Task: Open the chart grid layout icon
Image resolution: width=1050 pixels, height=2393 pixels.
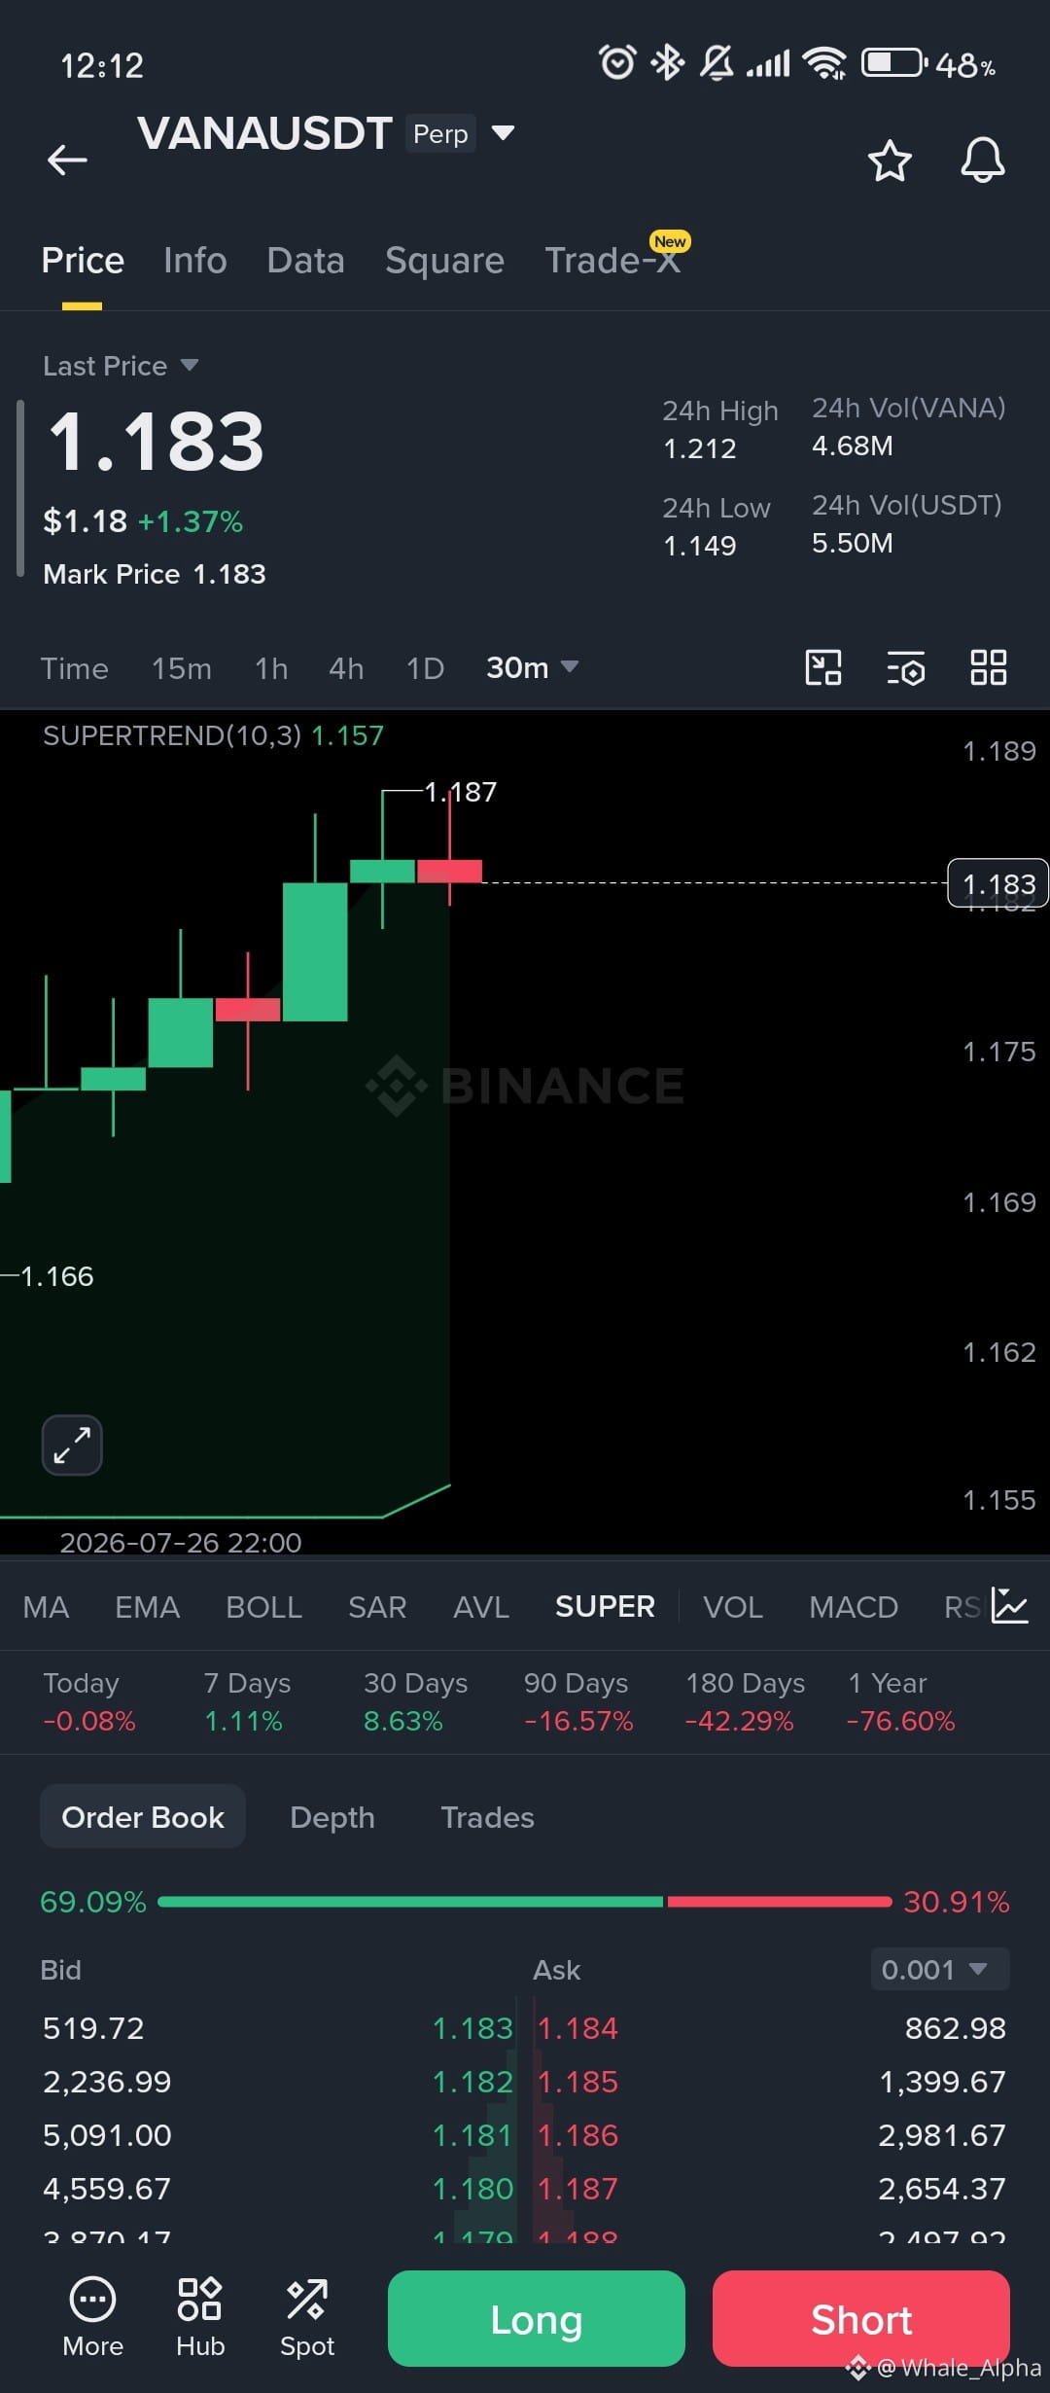Action: tap(989, 667)
